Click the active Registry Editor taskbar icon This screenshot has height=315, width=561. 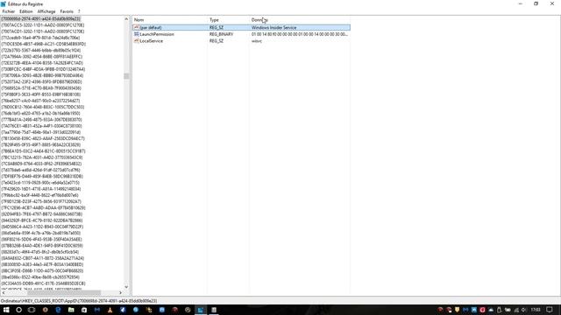201,310
